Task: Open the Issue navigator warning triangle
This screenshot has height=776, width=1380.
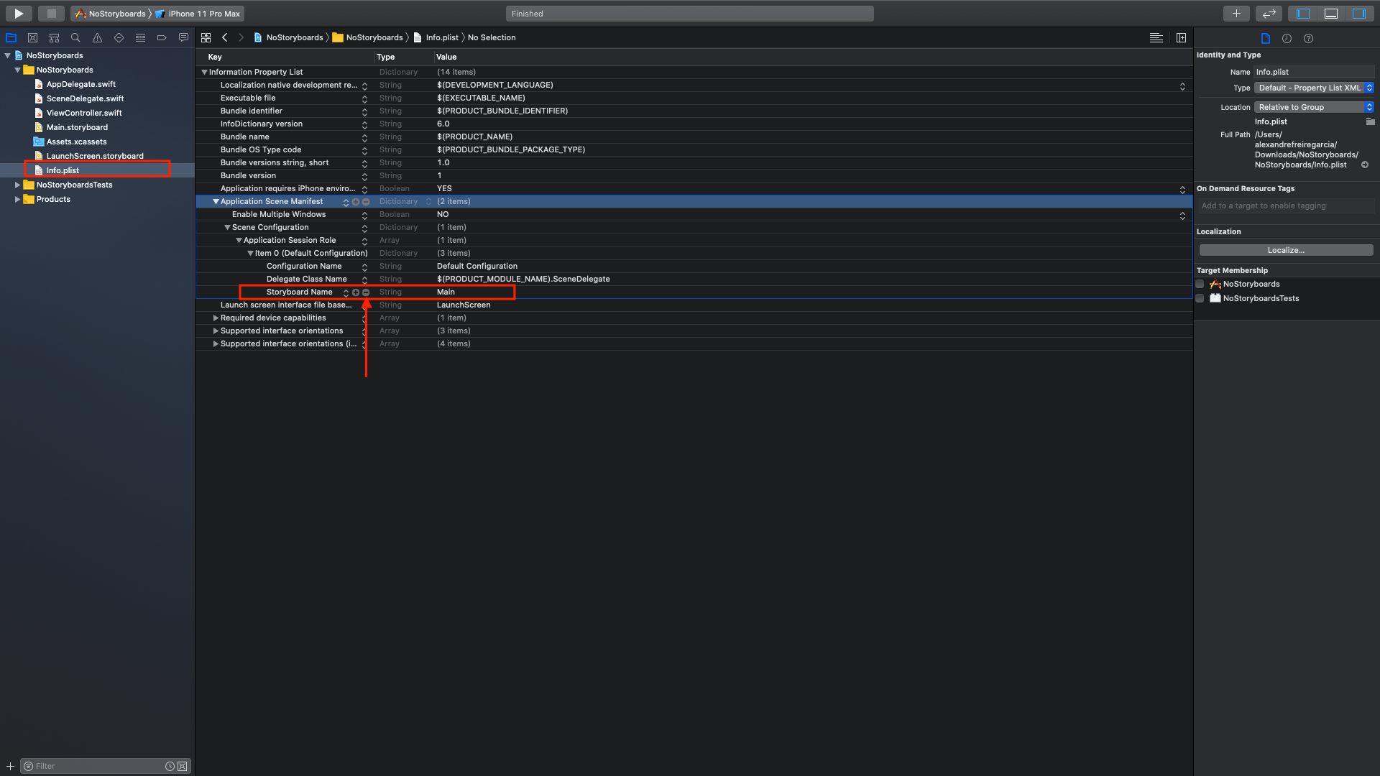Action: 96,37
